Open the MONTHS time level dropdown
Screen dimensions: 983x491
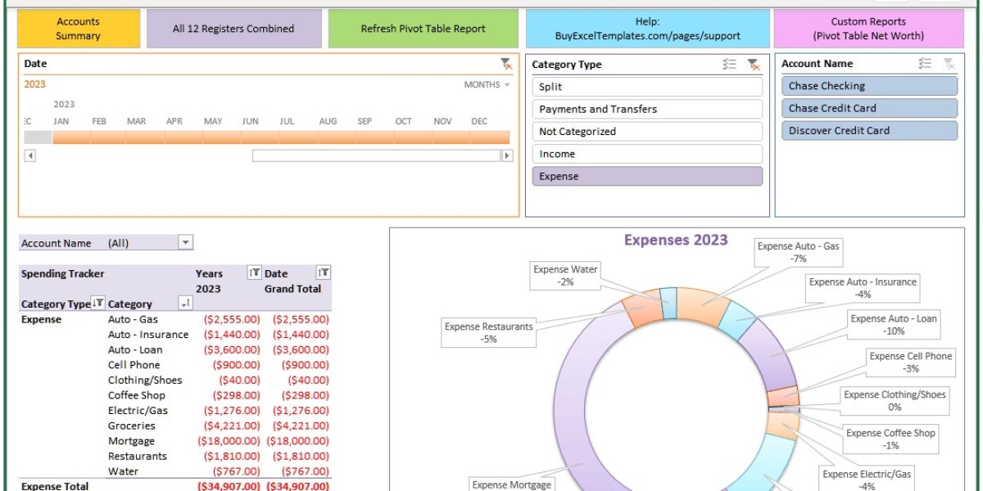coord(487,84)
